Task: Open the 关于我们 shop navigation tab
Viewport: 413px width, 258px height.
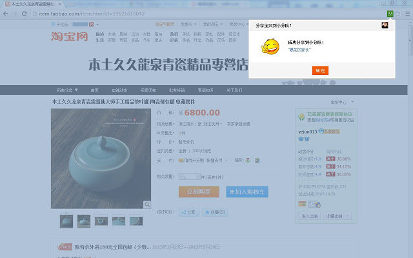Action: (234, 90)
